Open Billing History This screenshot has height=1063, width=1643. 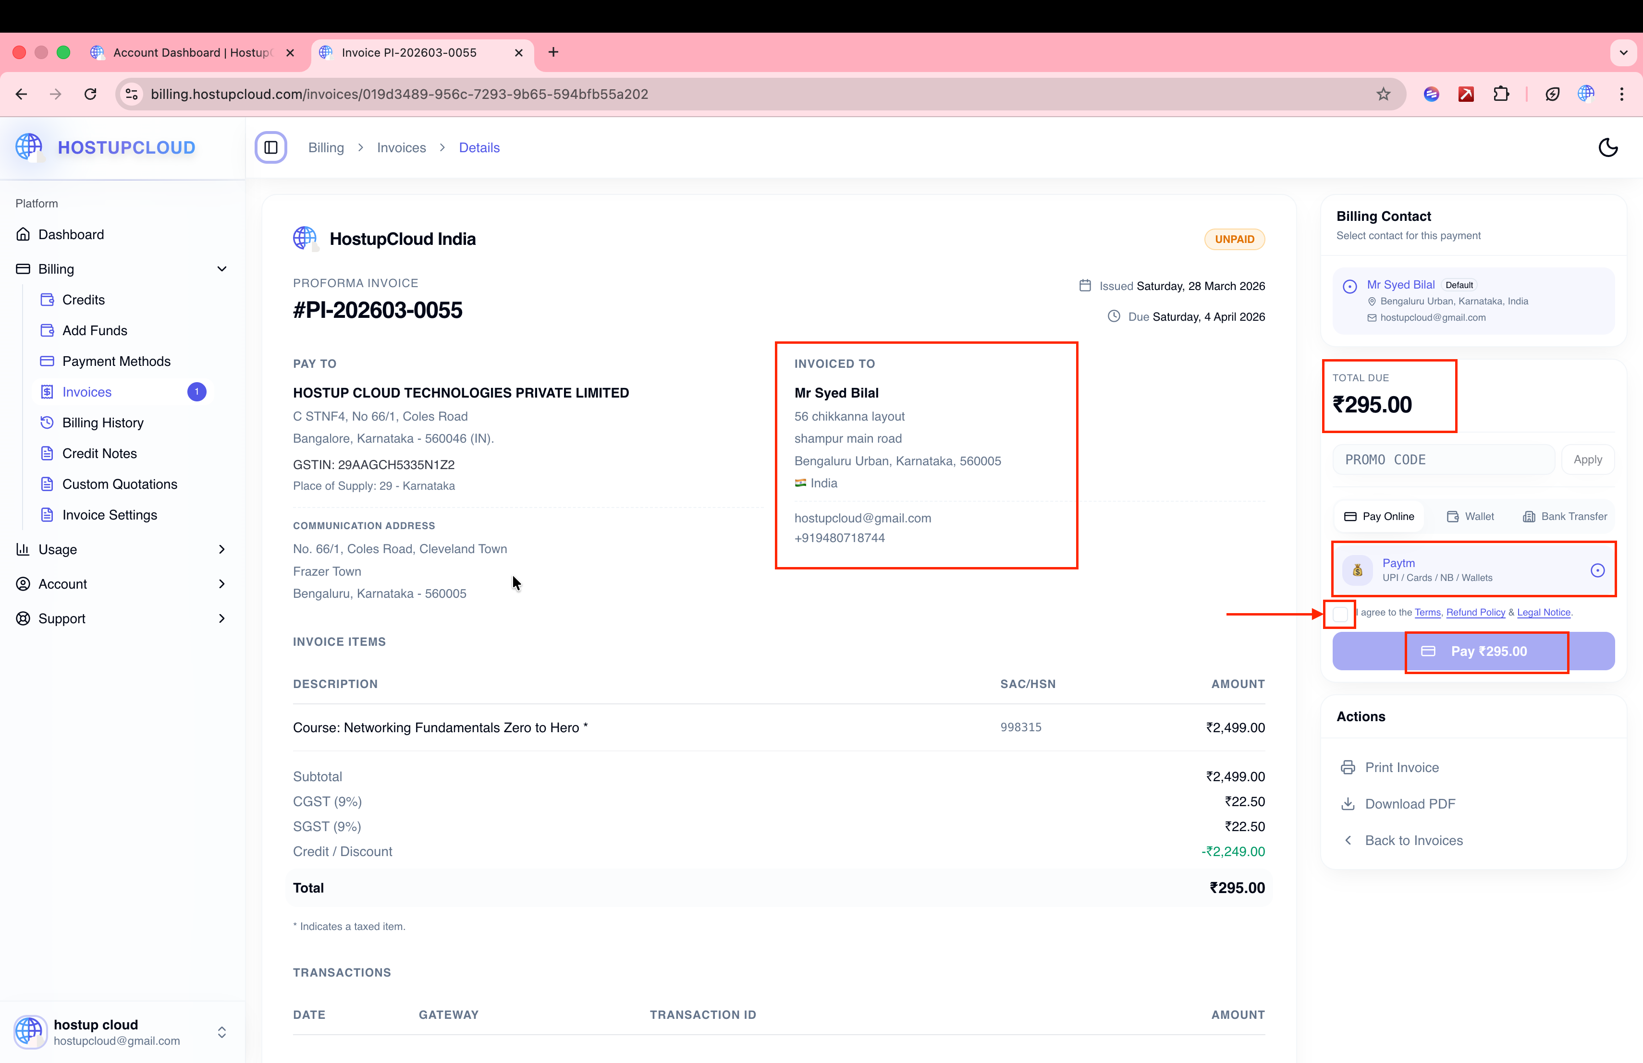tap(103, 423)
